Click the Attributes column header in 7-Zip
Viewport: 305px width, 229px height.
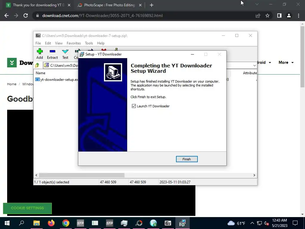coord(250,73)
